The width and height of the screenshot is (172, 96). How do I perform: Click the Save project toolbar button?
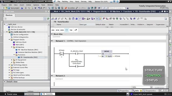[14, 8]
